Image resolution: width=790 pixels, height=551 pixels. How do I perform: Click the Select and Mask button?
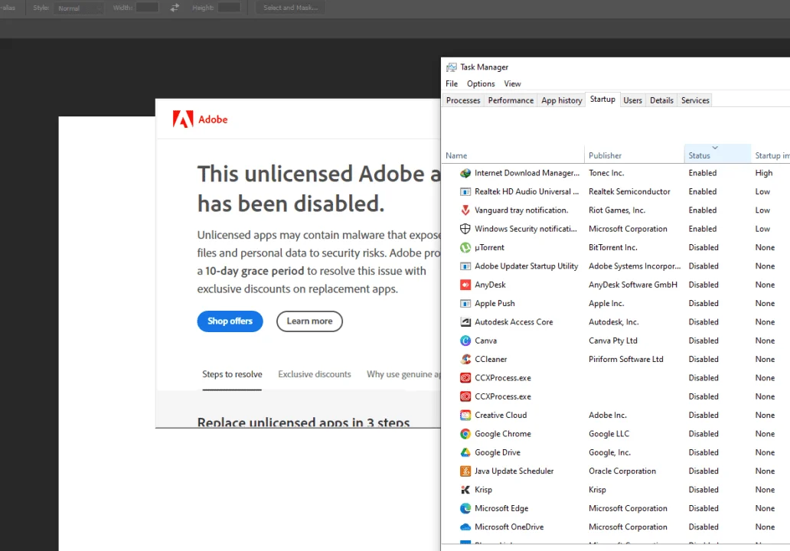point(291,8)
